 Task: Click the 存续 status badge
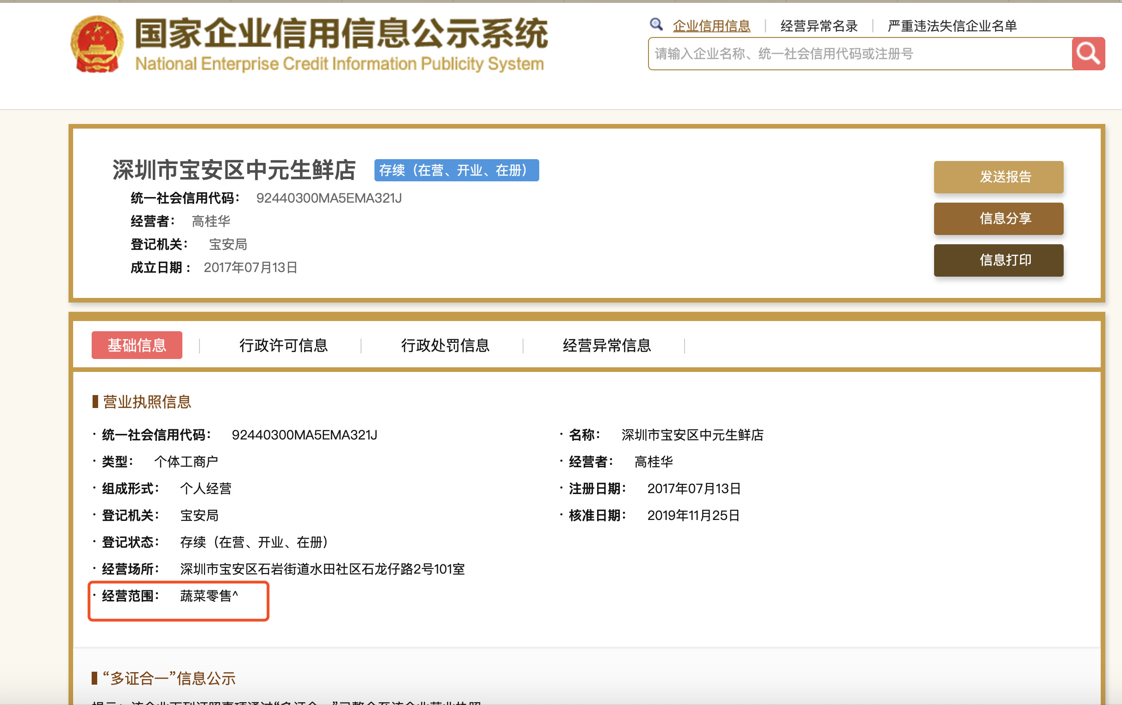(456, 170)
